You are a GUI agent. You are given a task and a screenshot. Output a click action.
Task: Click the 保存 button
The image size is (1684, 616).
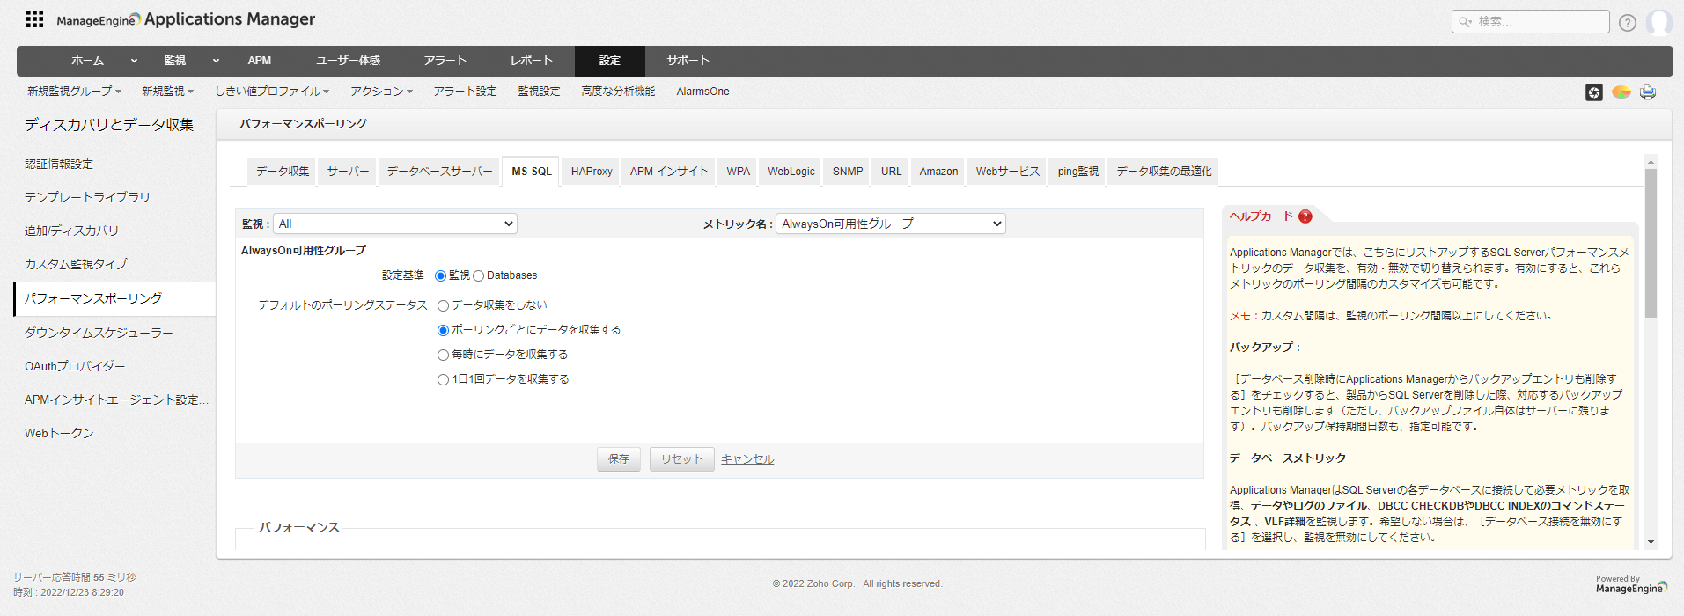click(x=618, y=459)
